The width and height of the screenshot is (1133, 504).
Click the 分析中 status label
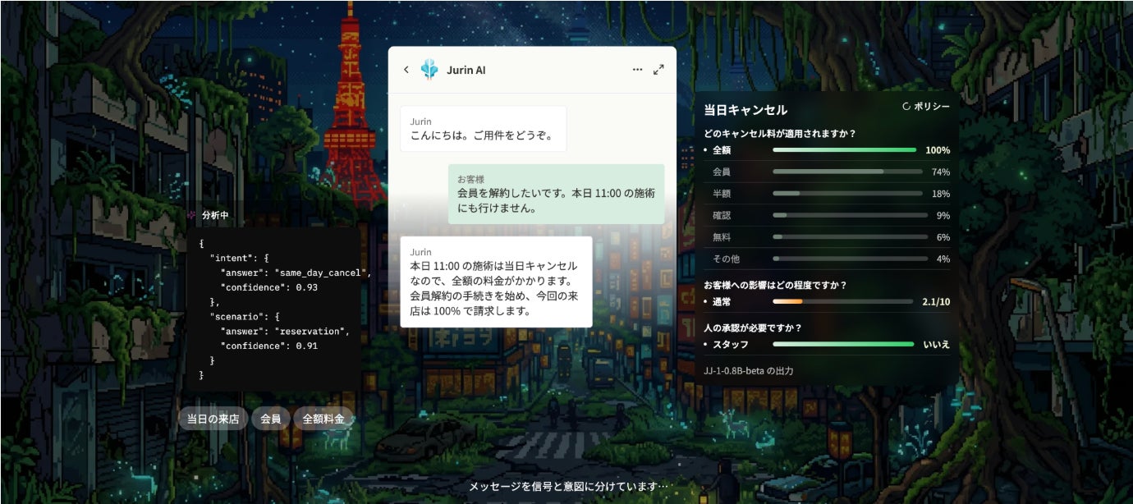click(215, 215)
